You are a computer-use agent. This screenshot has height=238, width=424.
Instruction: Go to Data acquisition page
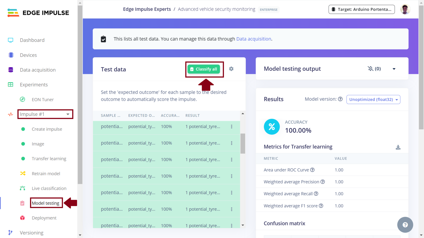pyautogui.click(x=38, y=70)
